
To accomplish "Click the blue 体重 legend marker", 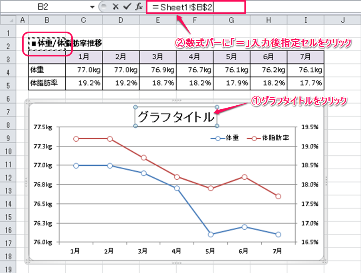I will point(218,139).
